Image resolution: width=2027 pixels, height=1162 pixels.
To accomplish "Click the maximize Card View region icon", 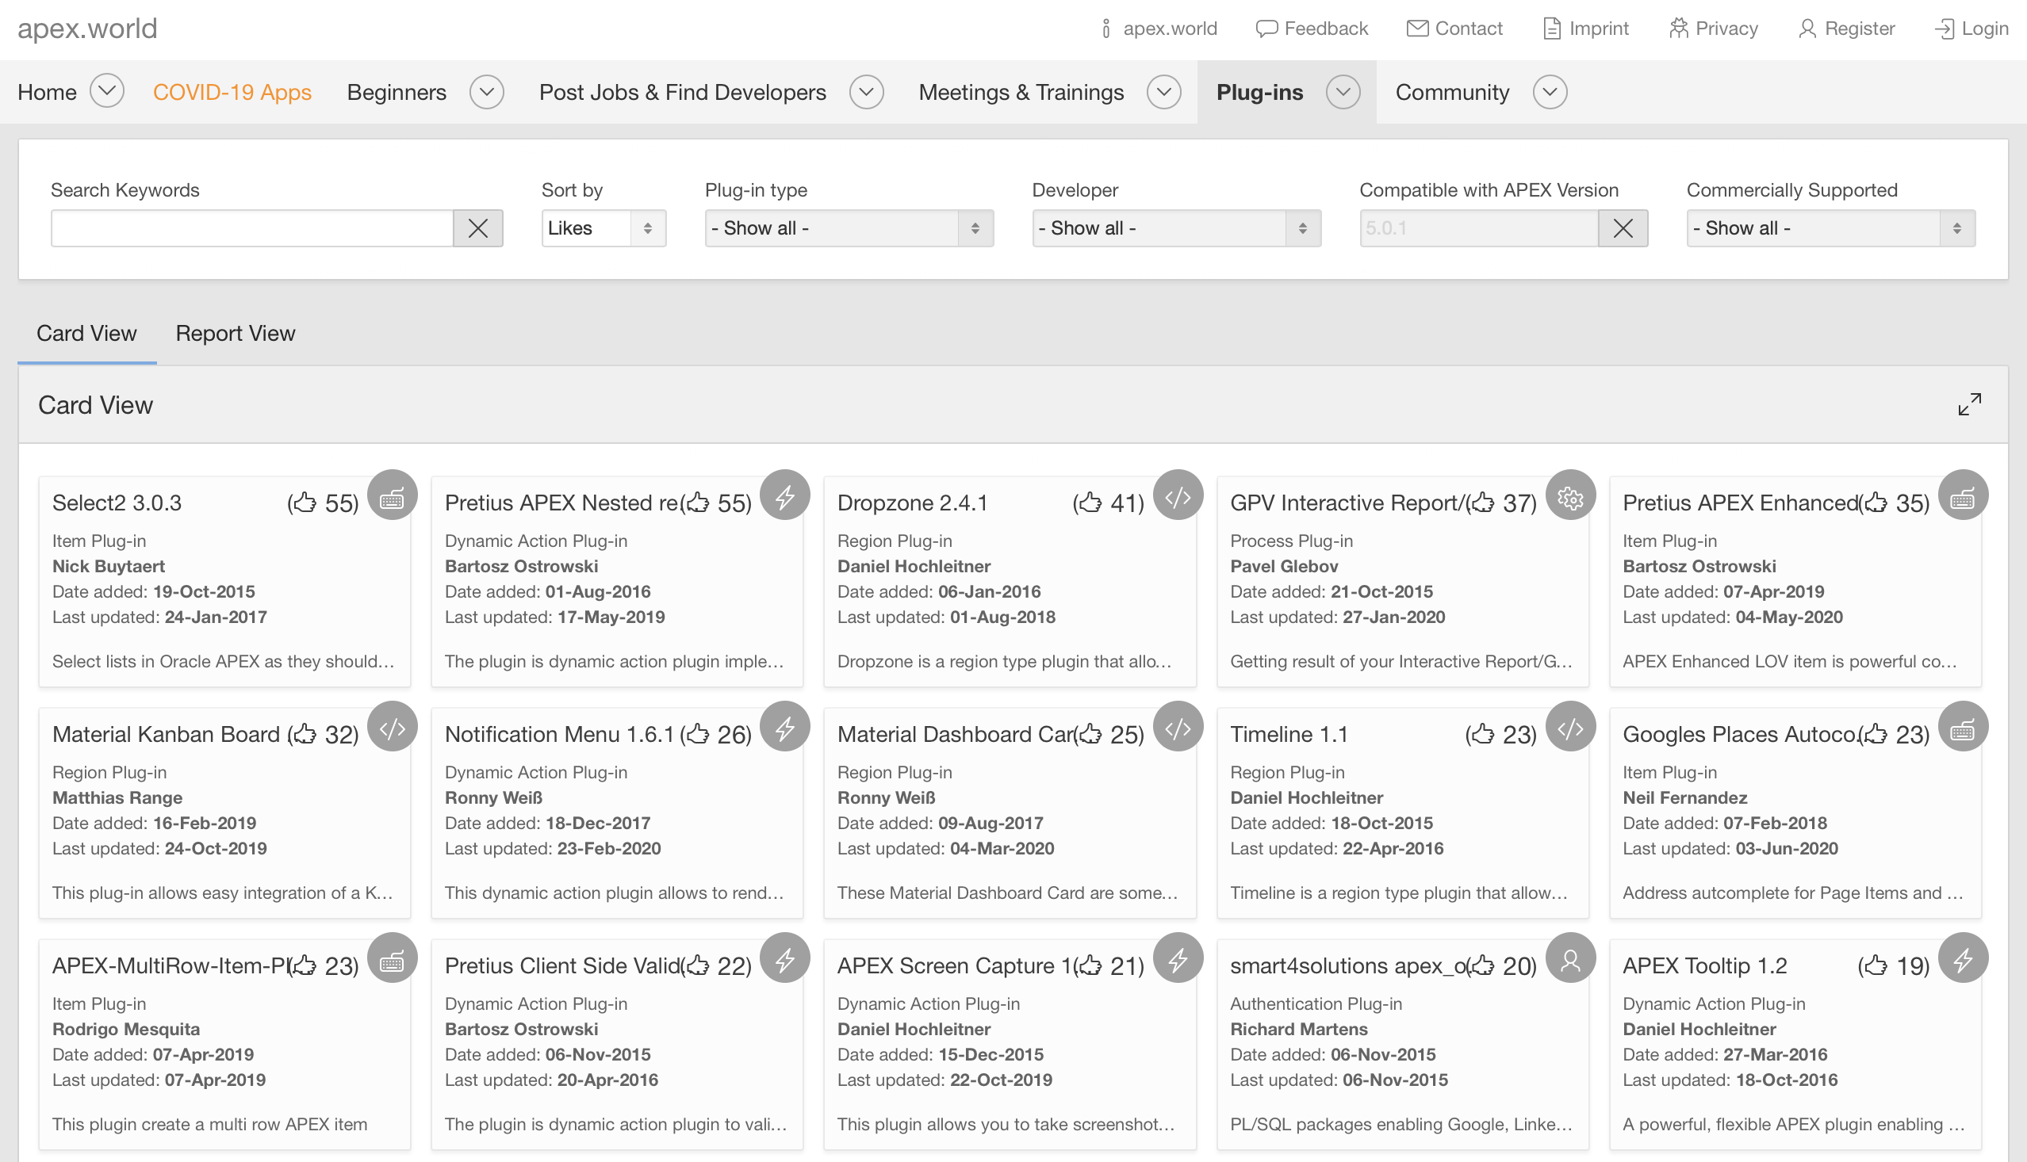I will tap(1969, 404).
